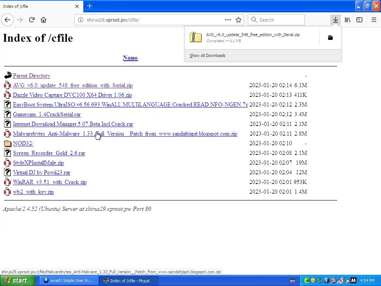Screen dimensions: 381x286
Task: Download WinRAR v3.51 with Crack zip
Action: tap(50, 182)
